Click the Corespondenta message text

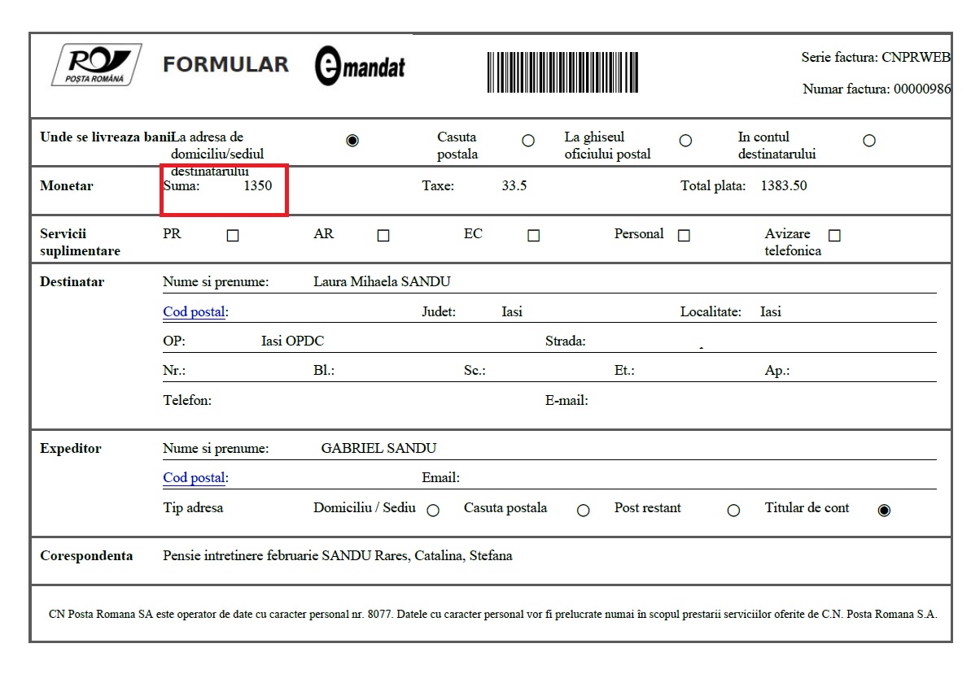[x=337, y=556]
